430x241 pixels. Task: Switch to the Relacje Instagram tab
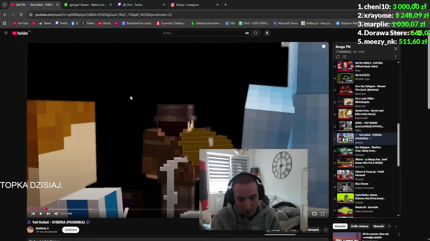[x=194, y=5]
